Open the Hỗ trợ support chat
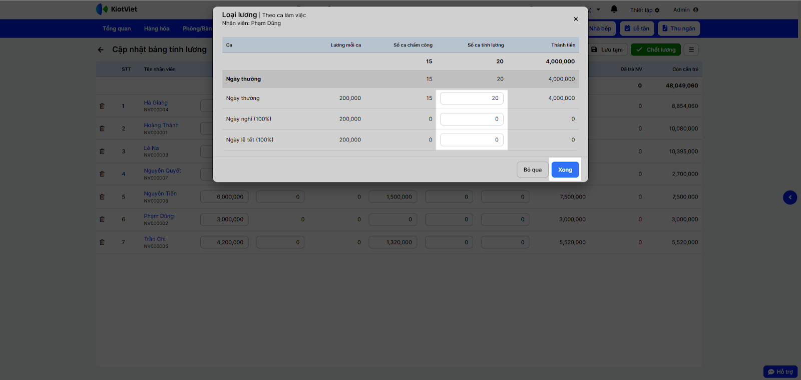The width and height of the screenshot is (801, 380). click(x=780, y=372)
